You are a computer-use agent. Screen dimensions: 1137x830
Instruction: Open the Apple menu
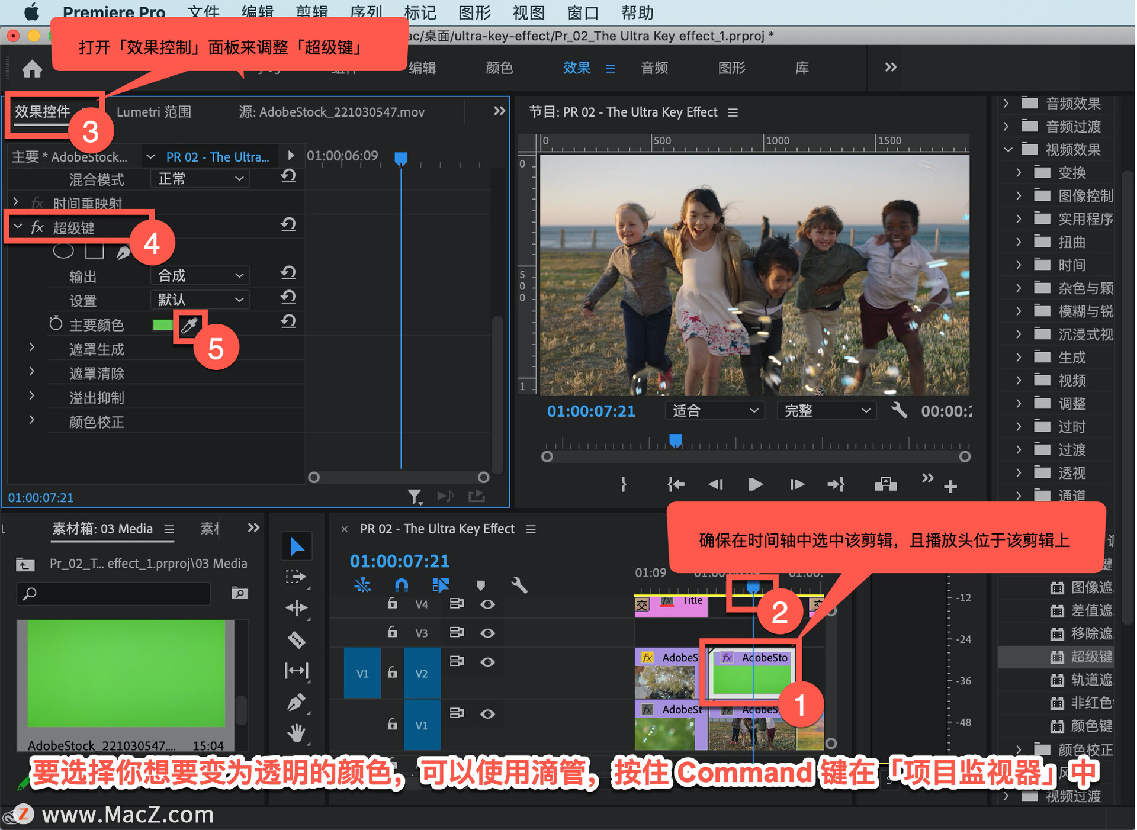click(31, 11)
